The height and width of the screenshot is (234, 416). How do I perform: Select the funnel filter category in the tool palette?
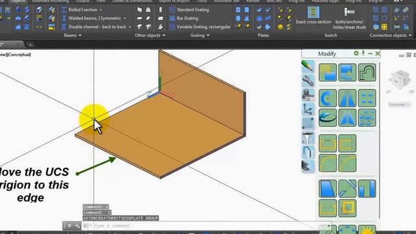[307, 138]
